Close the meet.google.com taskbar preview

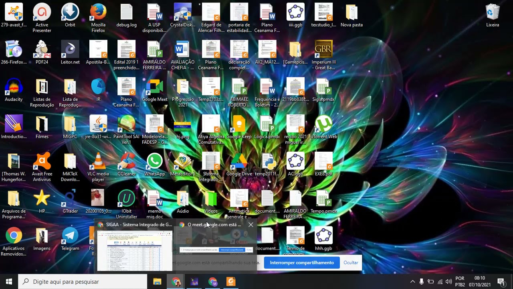point(251,225)
